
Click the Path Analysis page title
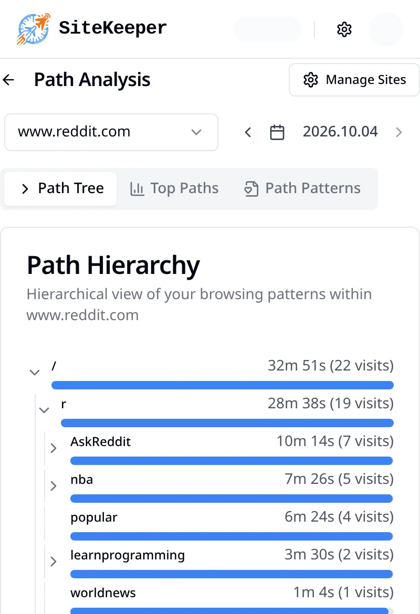(92, 80)
